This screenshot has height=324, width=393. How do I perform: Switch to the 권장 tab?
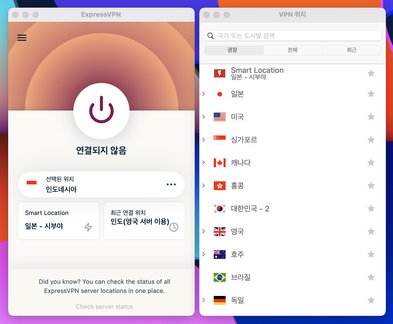click(233, 50)
